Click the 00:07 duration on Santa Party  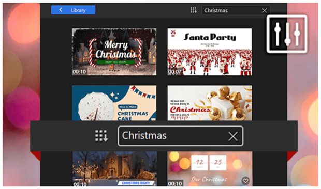[174, 72]
